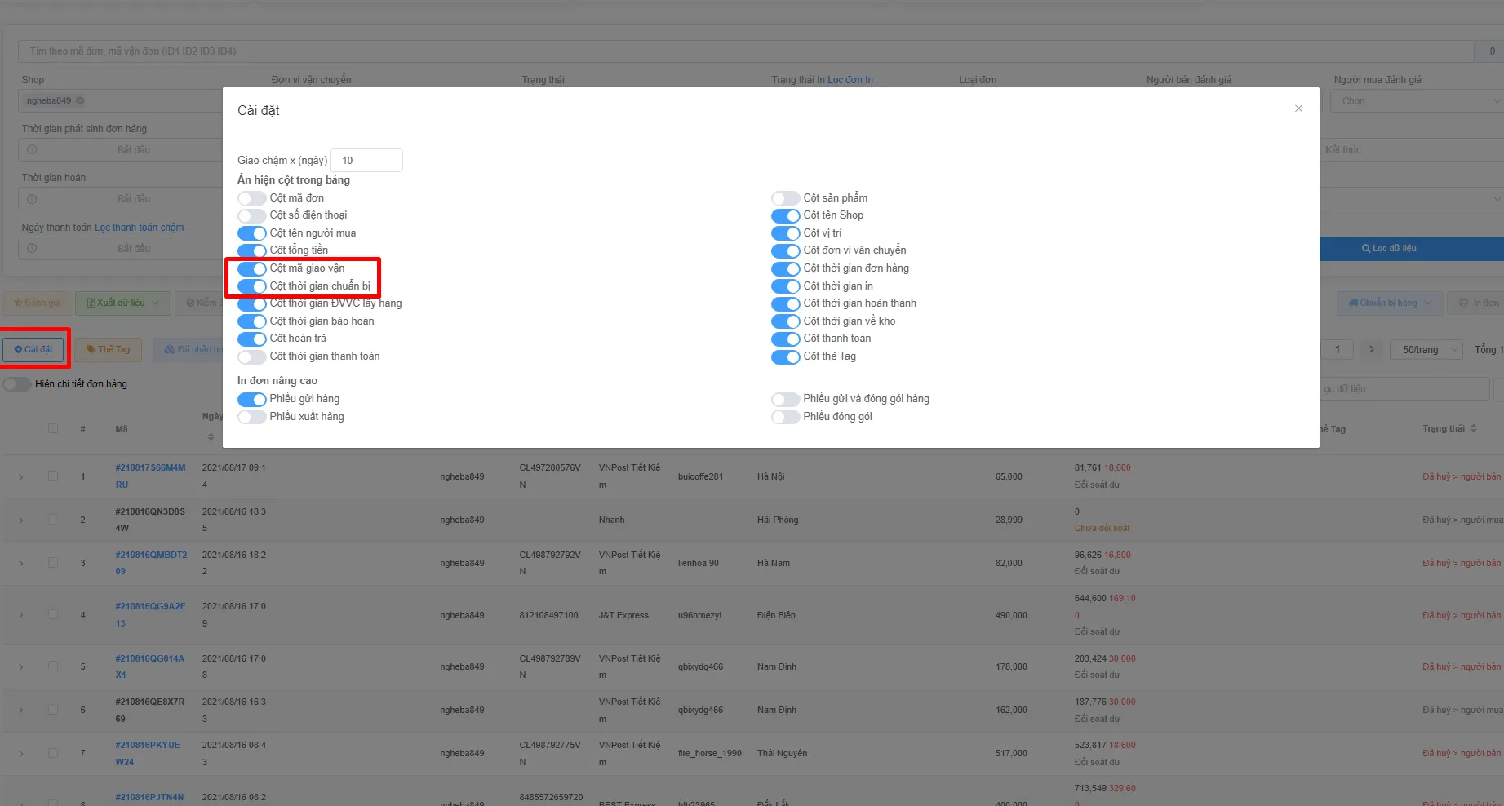The image size is (1504, 806).
Task: Expand order row 1 details
Action: (21, 476)
